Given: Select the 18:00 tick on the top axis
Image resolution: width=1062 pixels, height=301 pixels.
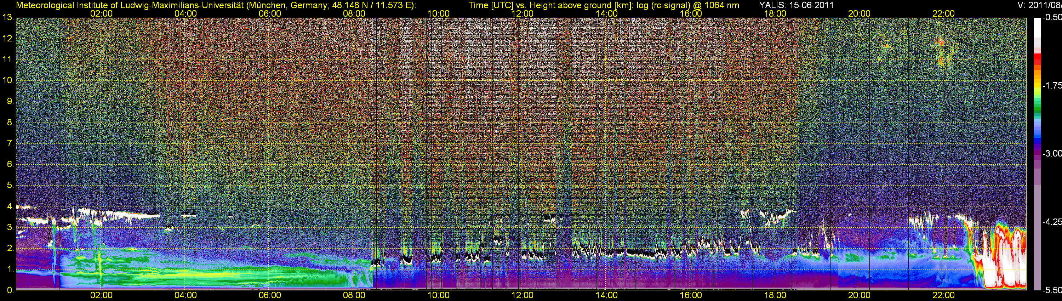Looking at the screenshot, I should click(775, 13).
